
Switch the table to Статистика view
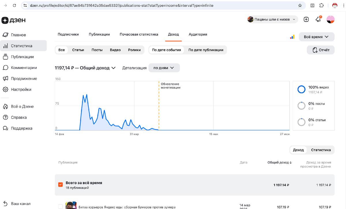coord(321,150)
